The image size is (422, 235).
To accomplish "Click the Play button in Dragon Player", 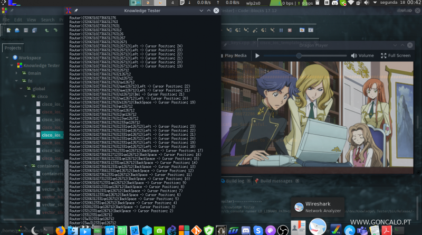I will (257, 55).
